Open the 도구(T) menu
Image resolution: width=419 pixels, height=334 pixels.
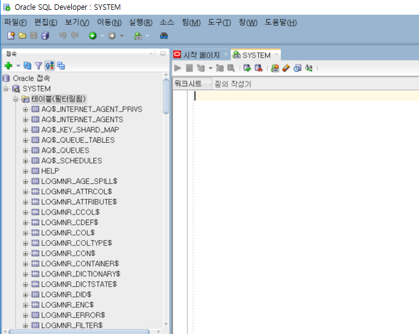[x=220, y=23]
